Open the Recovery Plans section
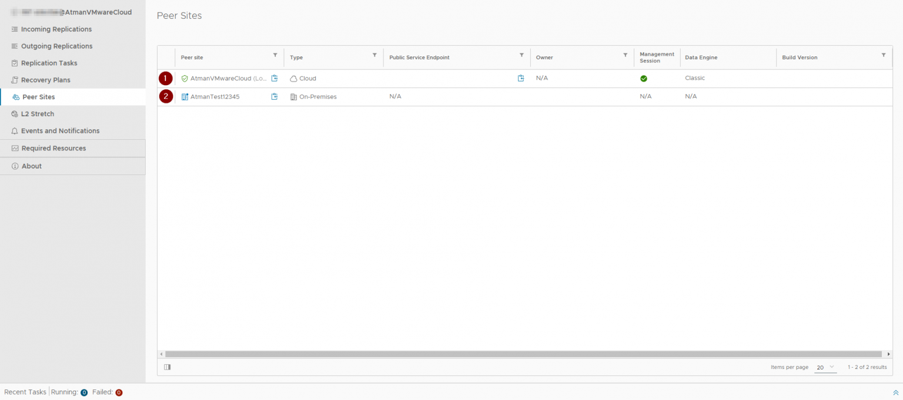Viewport: 903px width, 400px height. pos(45,80)
